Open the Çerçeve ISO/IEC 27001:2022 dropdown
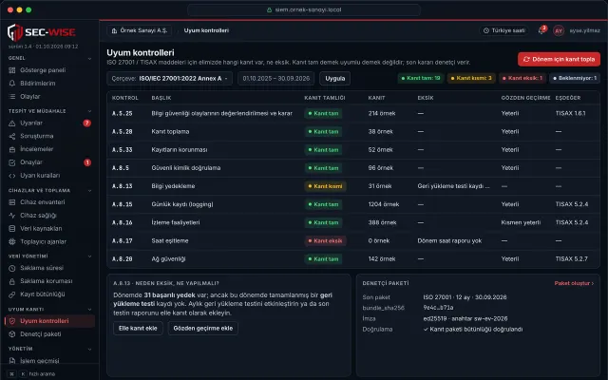The width and height of the screenshot is (608, 380). (x=169, y=78)
